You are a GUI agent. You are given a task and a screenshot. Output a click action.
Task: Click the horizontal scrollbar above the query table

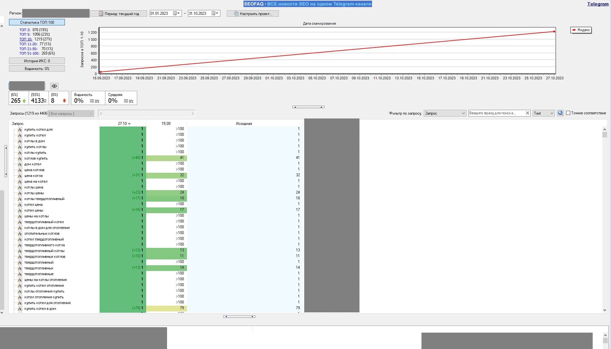[147, 113]
